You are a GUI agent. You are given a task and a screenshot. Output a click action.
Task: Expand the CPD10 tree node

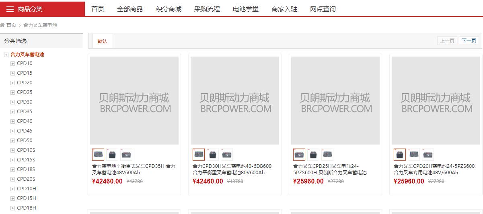13,63
